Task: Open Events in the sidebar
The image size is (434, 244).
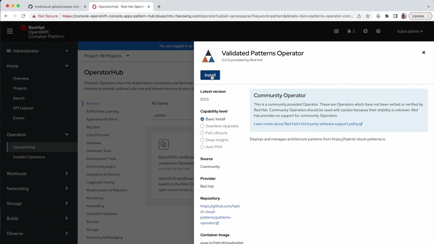Action: [19, 118]
